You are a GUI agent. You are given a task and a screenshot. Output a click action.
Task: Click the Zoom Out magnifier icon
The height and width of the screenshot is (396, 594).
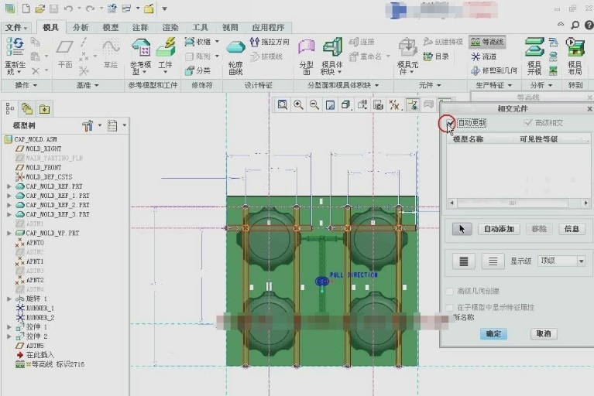pos(314,104)
